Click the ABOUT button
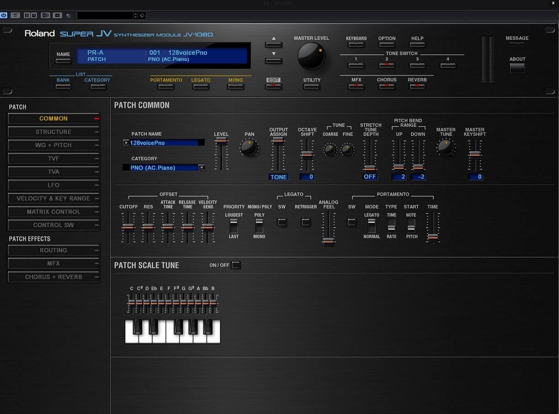This screenshot has height=414, width=559. coord(517,68)
